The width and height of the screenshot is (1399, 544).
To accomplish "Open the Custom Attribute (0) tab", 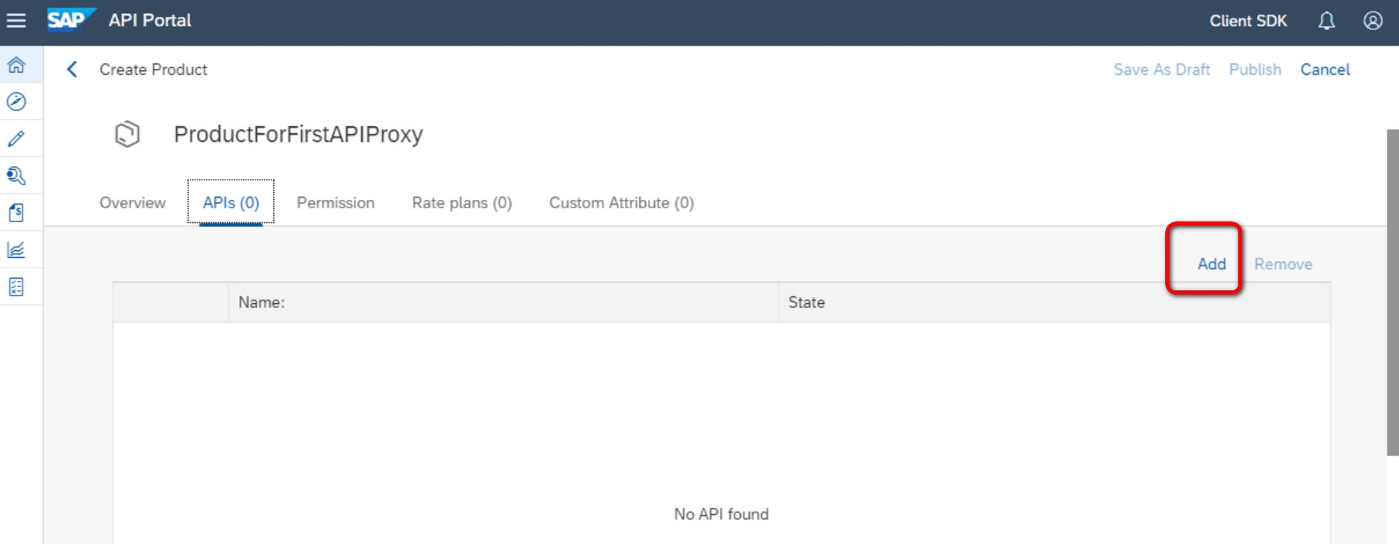I will 621,203.
